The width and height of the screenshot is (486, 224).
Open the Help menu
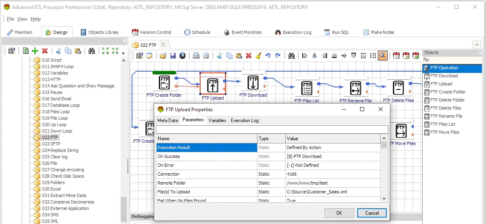pyautogui.click(x=36, y=19)
